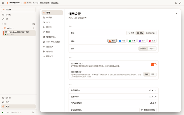Viewport: 184px width, 115px height.
Task: Click the 127.0.0.1:7430 server status
Action: coord(9,112)
